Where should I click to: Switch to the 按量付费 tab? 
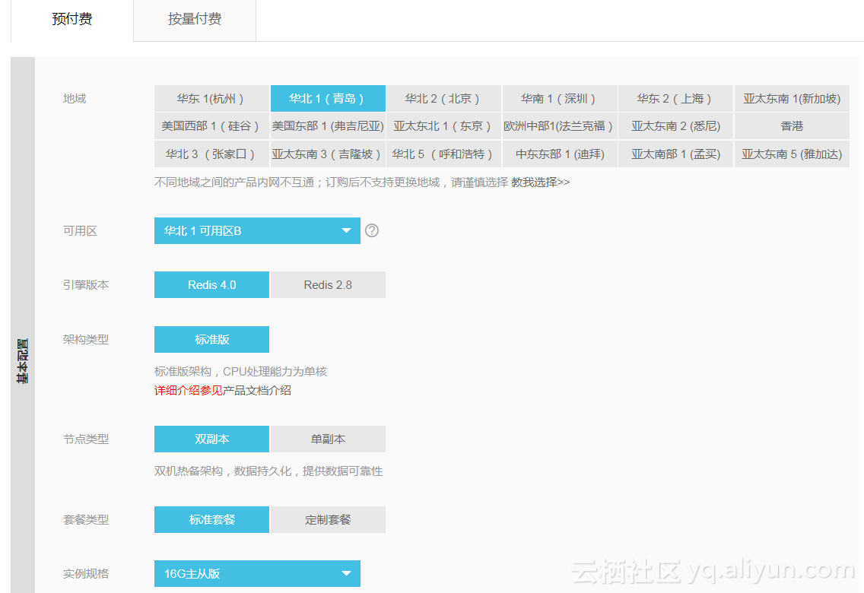[195, 20]
